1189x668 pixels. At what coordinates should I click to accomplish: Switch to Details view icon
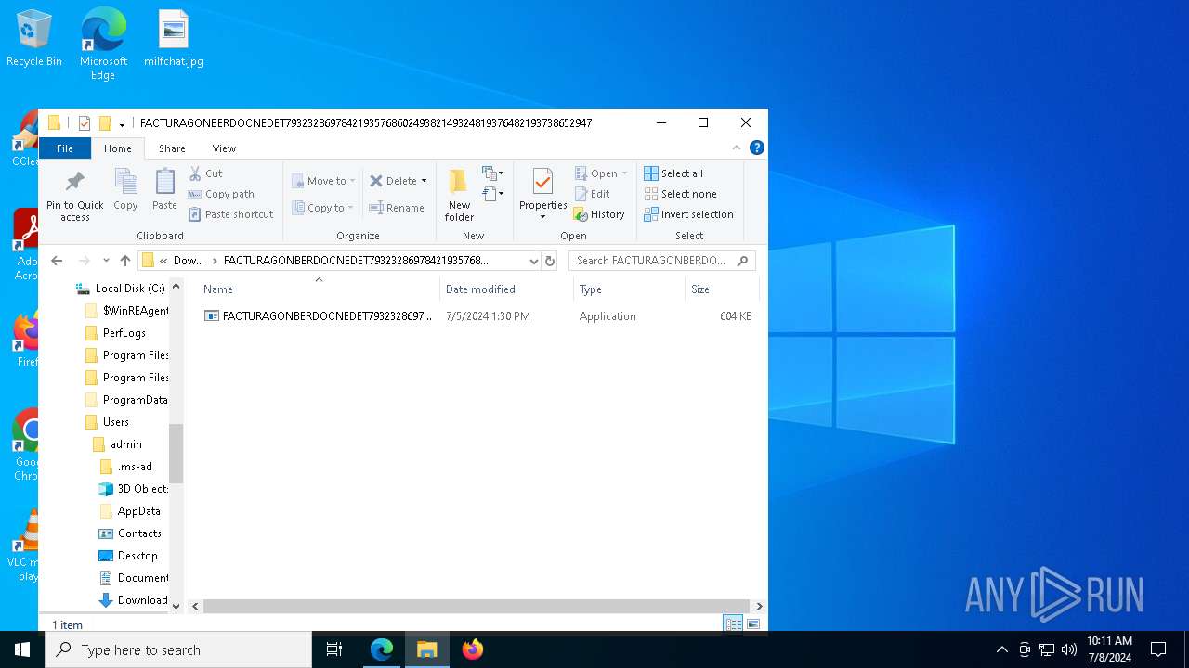733,624
